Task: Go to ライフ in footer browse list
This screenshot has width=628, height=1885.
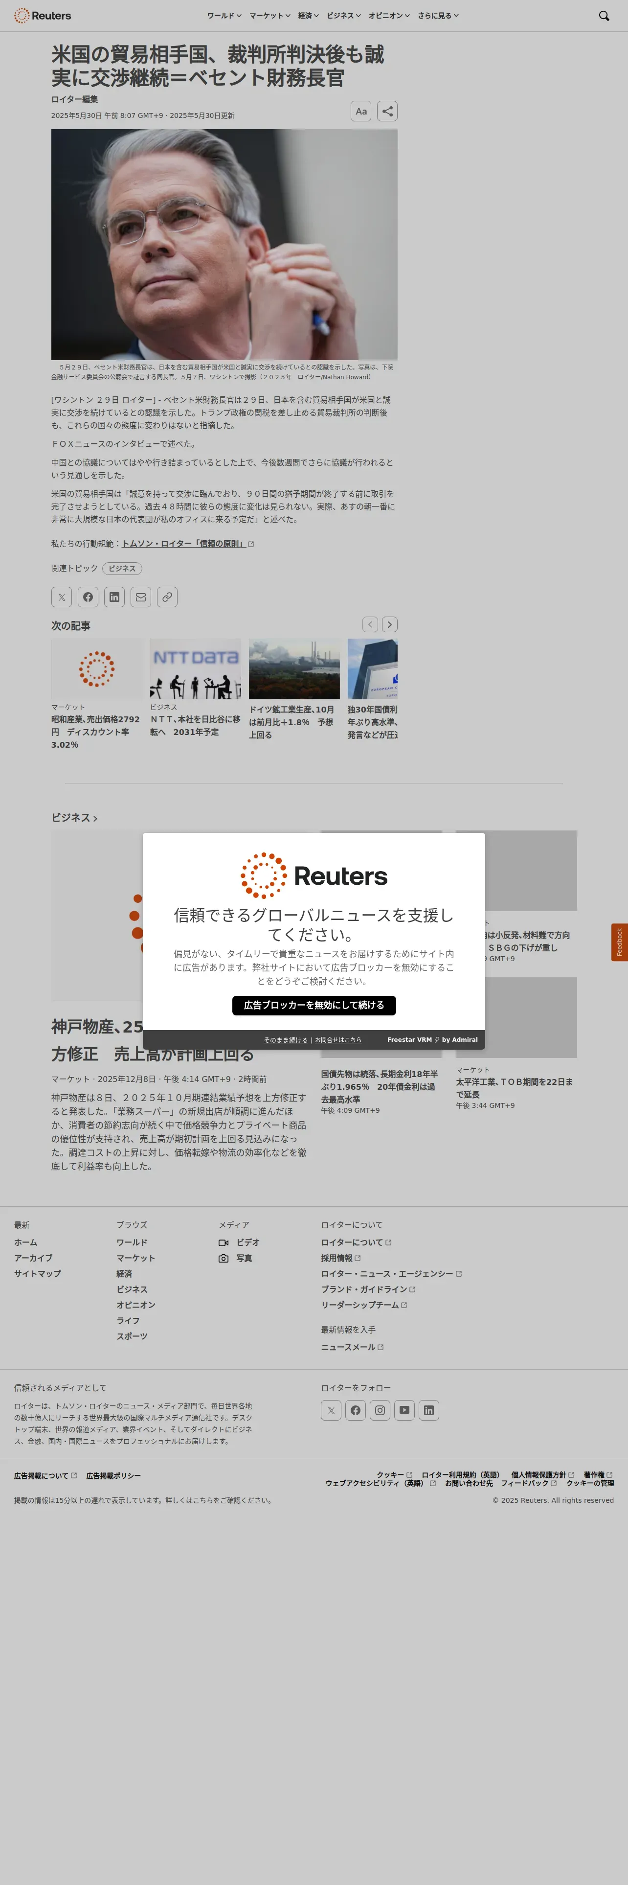Action: [128, 1321]
